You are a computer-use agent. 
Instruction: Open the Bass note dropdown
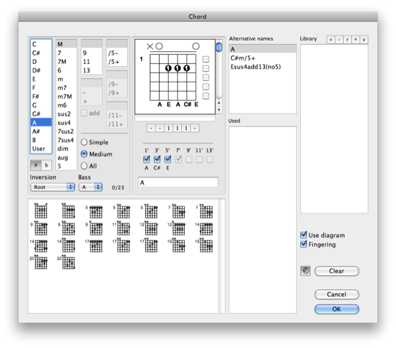coord(90,187)
